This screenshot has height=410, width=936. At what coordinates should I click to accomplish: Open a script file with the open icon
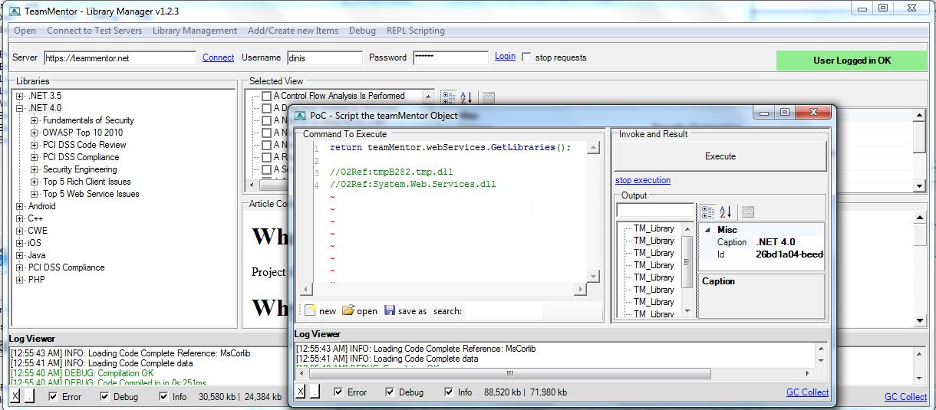click(348, 310)
